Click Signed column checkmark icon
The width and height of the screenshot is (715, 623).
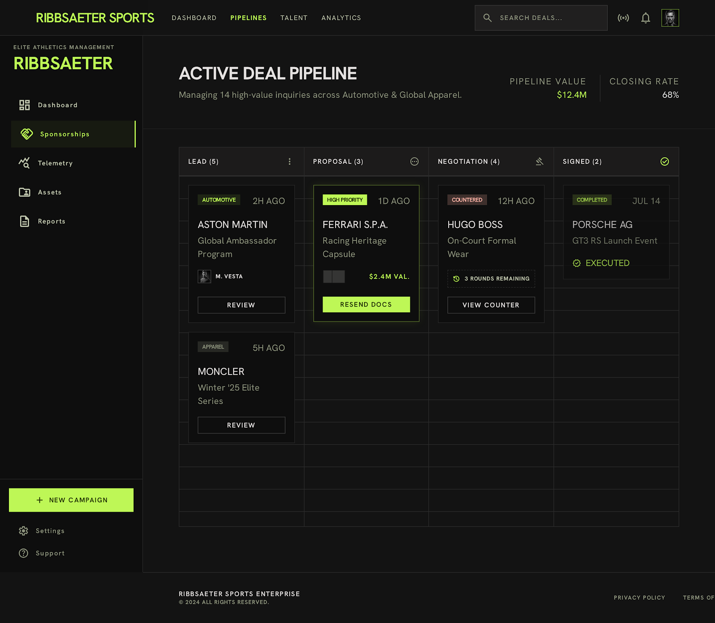[665, 161]
